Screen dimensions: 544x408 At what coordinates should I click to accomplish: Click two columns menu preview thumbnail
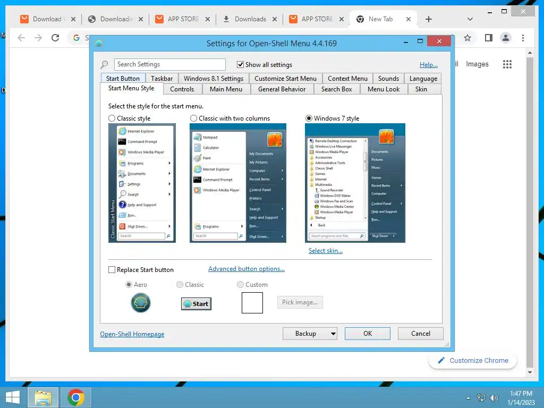pos(238,183)
